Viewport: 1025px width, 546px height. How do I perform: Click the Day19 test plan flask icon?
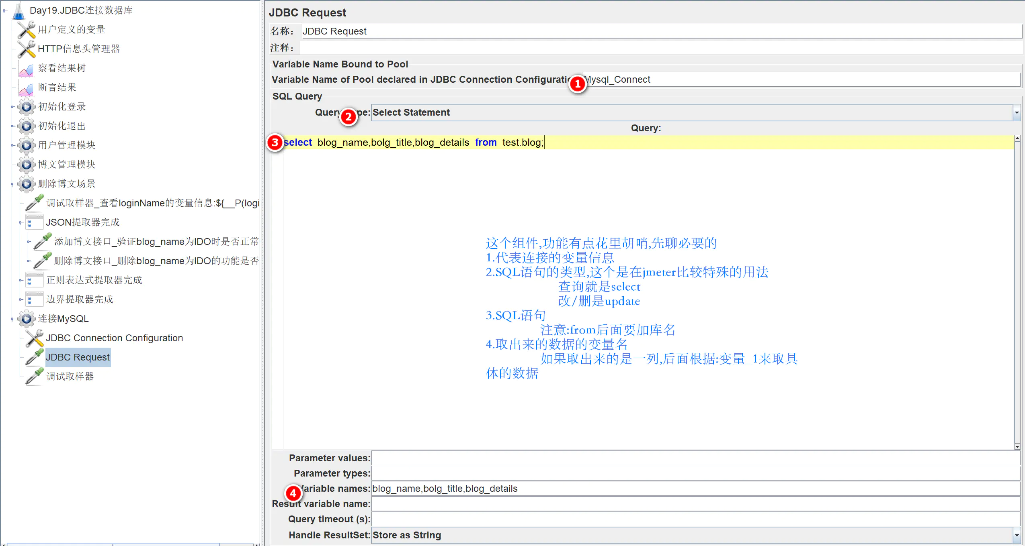point(18,10)
